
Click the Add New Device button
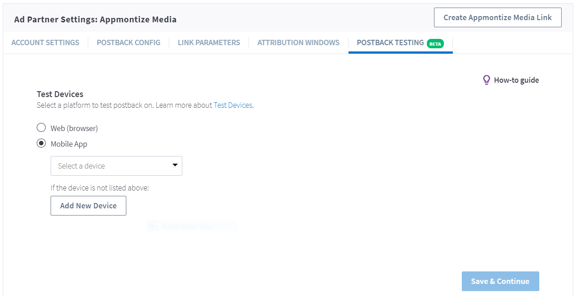88,206
